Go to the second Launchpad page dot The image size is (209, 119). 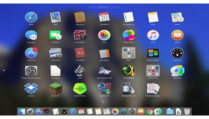pyautogui.click(x=106, y=102)
